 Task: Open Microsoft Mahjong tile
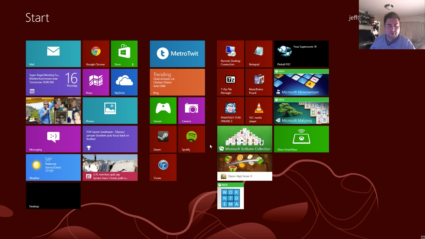tap(301, 111)
